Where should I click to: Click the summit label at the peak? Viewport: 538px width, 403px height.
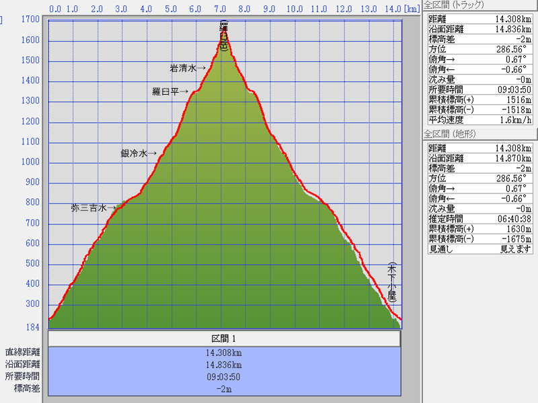(224, 38)
